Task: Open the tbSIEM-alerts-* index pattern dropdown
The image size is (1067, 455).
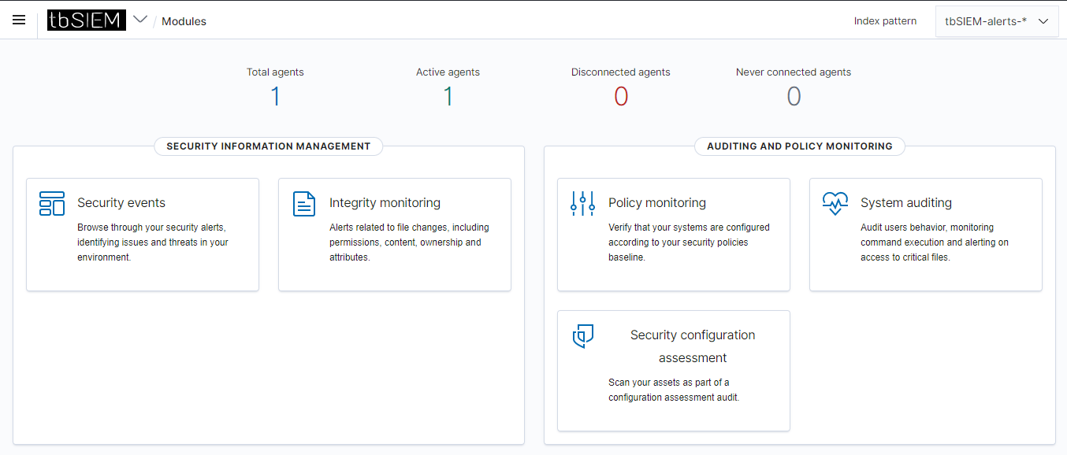Action: click(x=997, y=21)
